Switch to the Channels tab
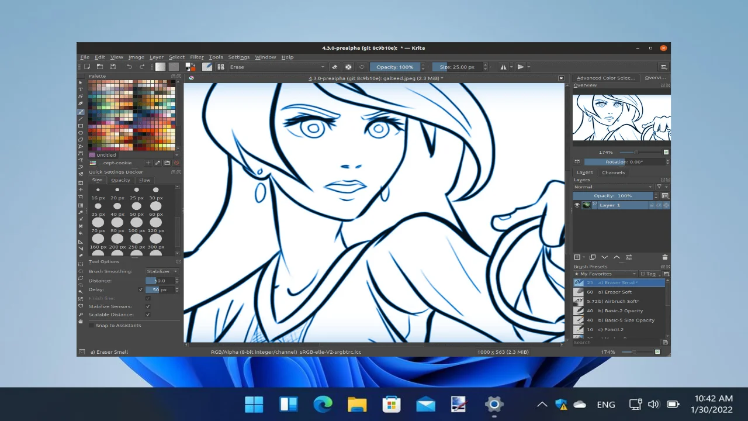The height and width of the screenshot is (421, 748). [x=613, y=172]
